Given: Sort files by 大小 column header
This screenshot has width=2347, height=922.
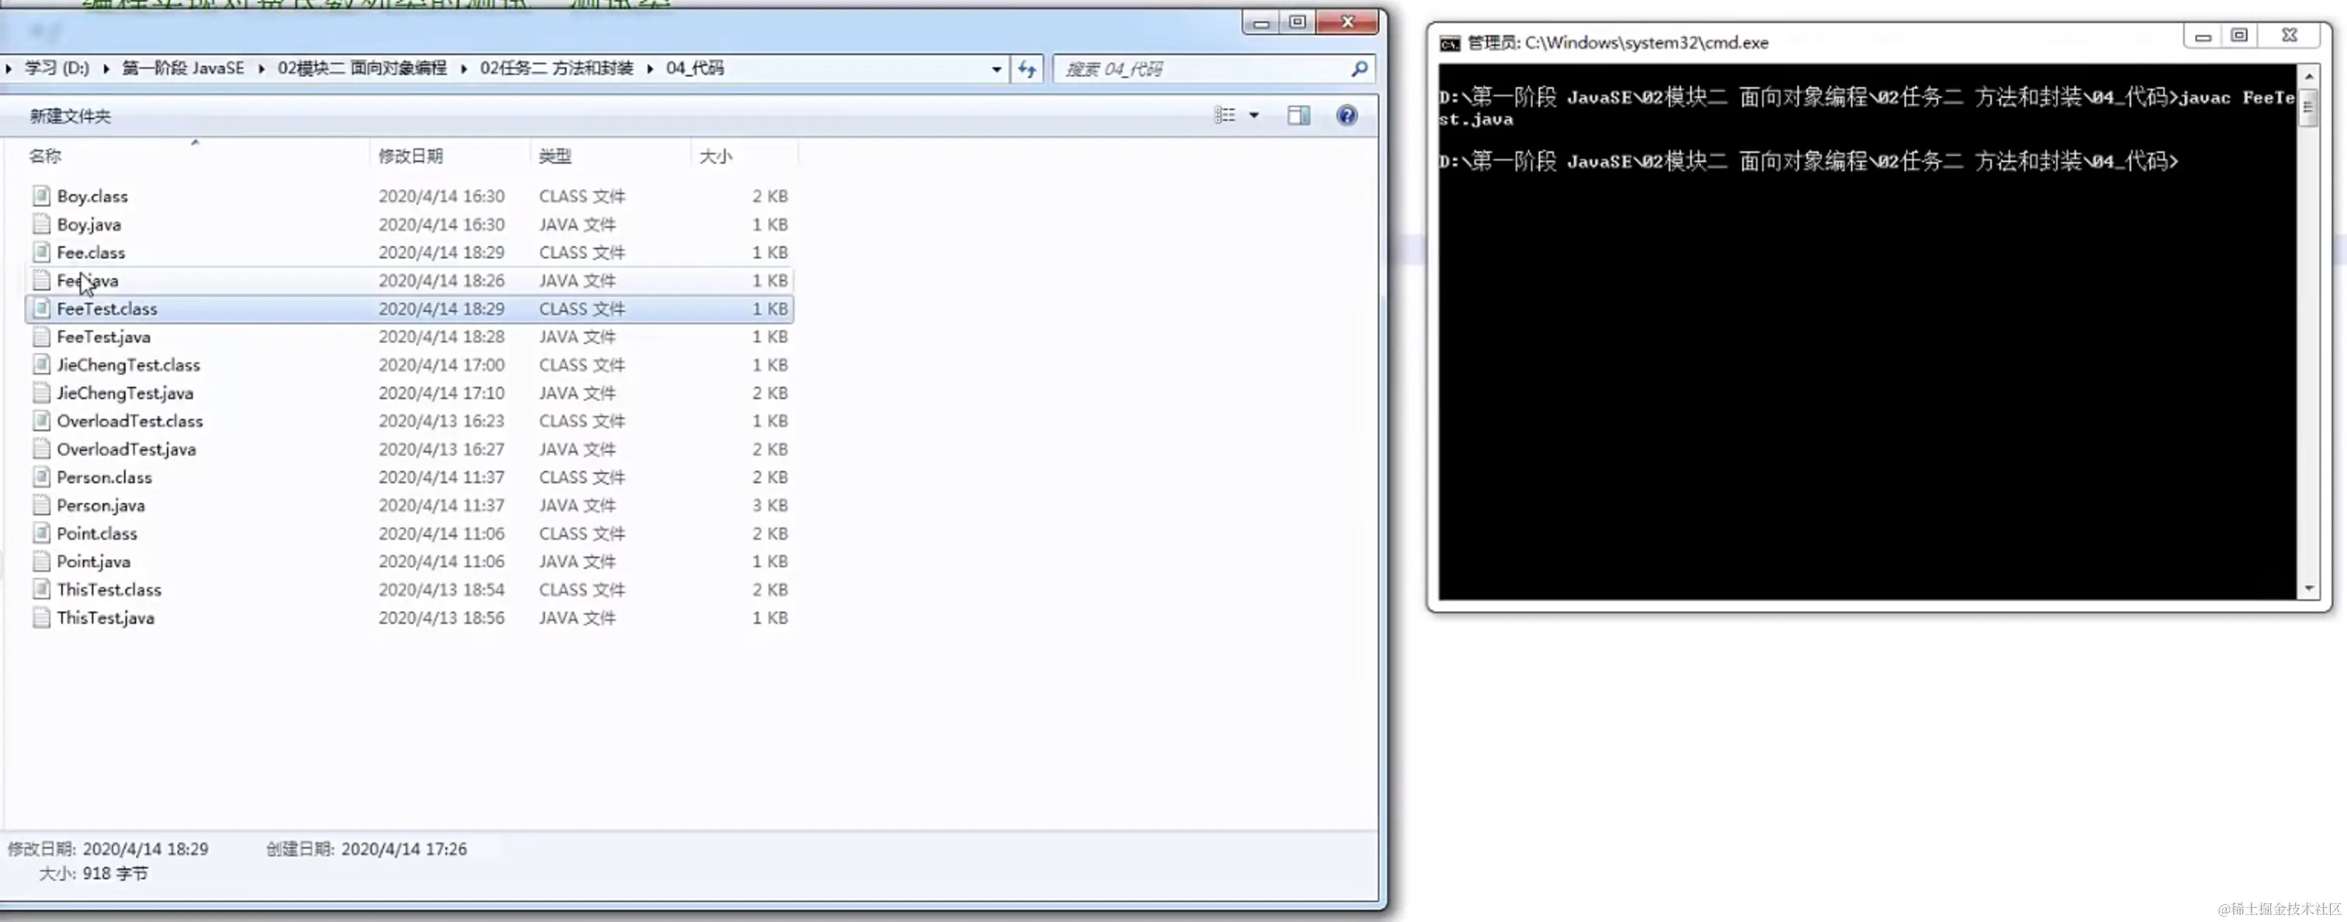Looking at the screenshot, I should (716, 157).
